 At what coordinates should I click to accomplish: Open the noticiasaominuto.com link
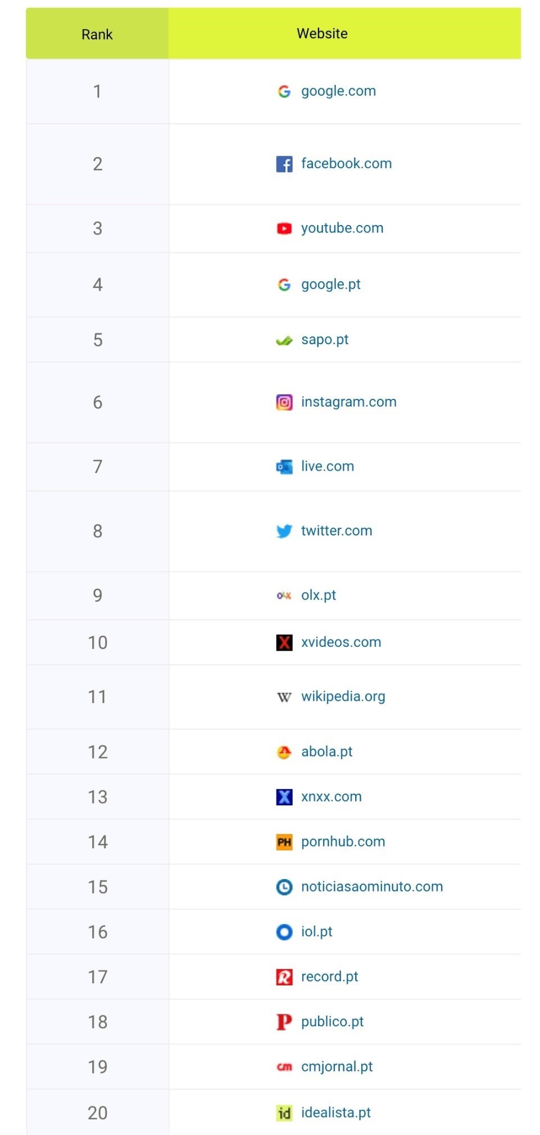(x=372, y=886)
